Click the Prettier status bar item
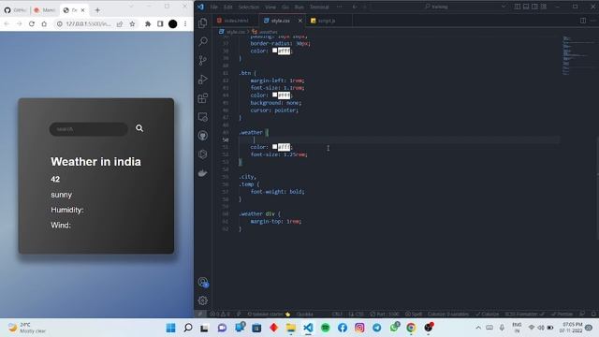The height and width of the screenshot is (337, 599). 562,315
